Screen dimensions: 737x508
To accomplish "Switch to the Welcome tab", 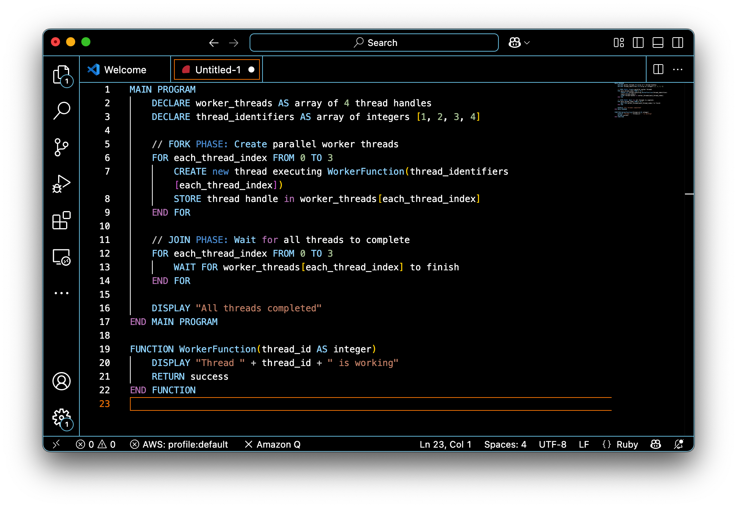I will (125, 70).
